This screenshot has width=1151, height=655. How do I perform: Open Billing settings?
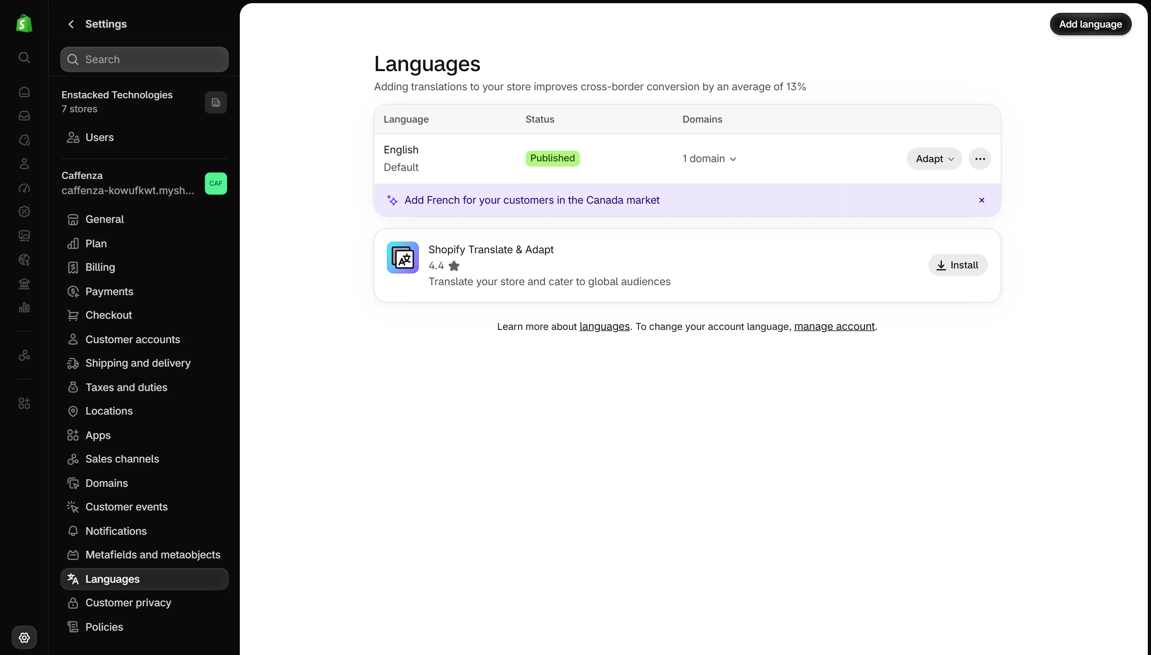[x=145, y=267]
